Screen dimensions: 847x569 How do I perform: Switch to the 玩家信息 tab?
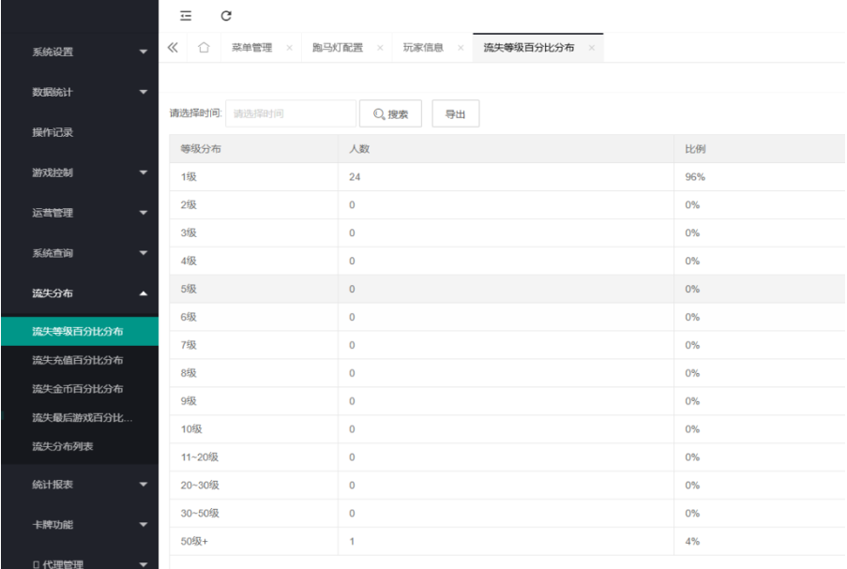[x=423, y=48]
